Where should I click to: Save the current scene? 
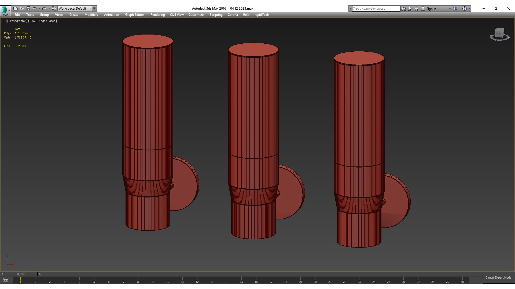click(x=28, y=9)
